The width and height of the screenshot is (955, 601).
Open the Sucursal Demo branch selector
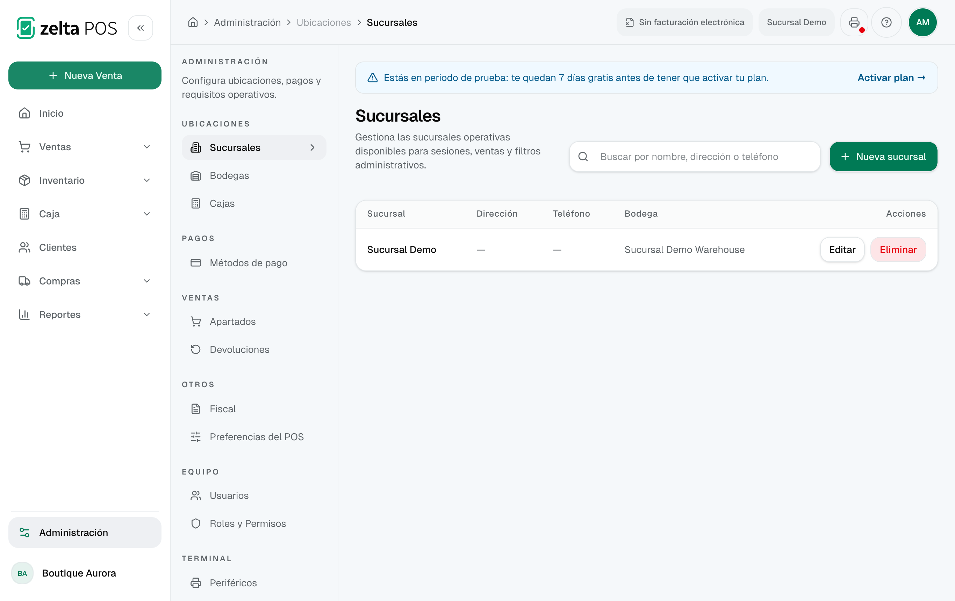796,22
